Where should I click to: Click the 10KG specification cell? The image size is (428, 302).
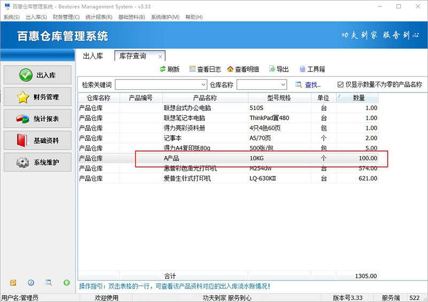(x=279, y=158)
